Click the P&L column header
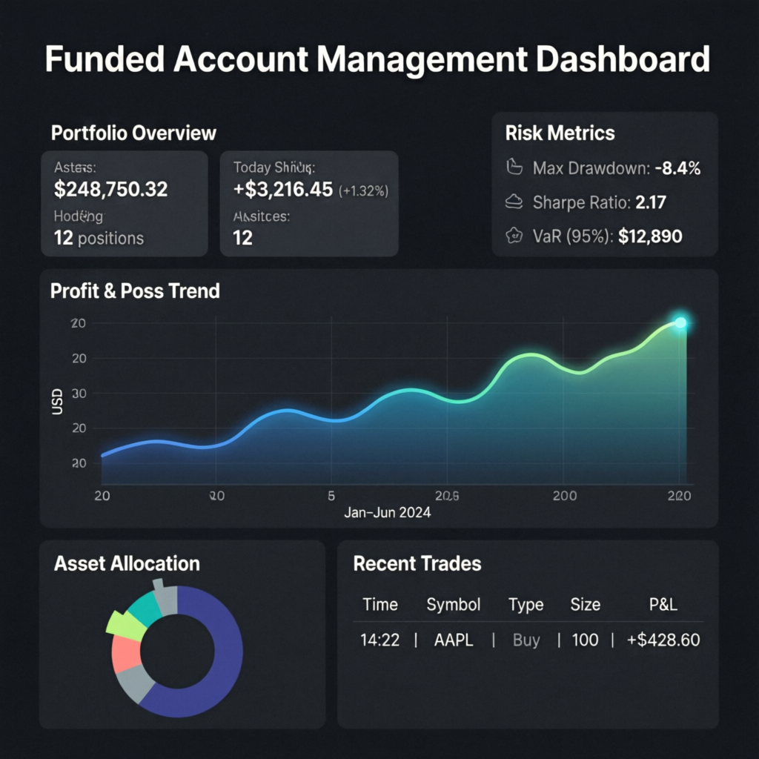The width and height of the screenshot is (759, 759). point(663,605)
